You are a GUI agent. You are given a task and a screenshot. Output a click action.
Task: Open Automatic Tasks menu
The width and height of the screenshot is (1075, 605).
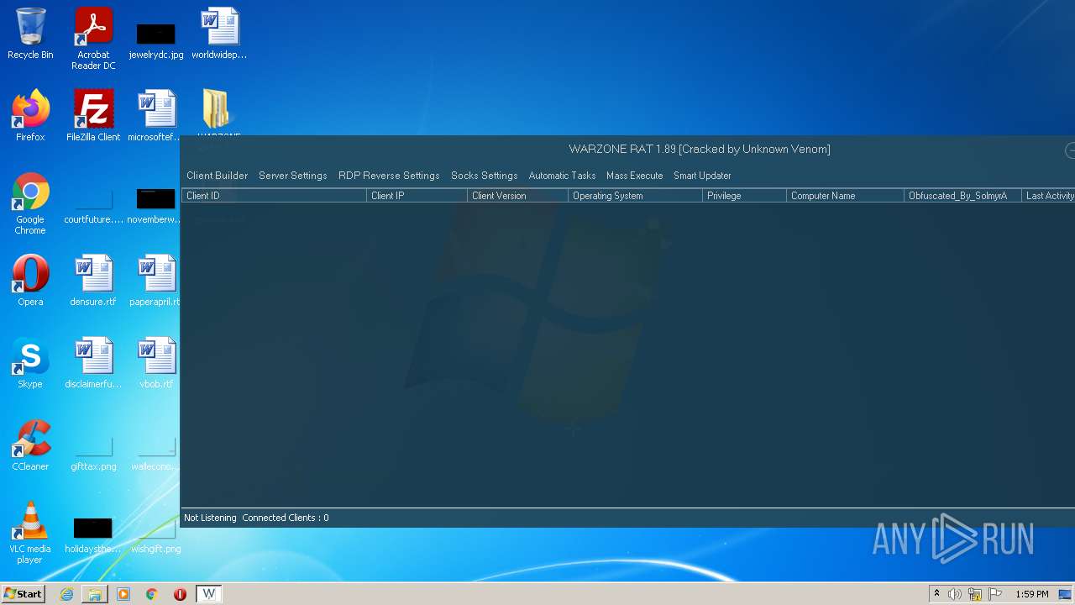click(562, 176)
